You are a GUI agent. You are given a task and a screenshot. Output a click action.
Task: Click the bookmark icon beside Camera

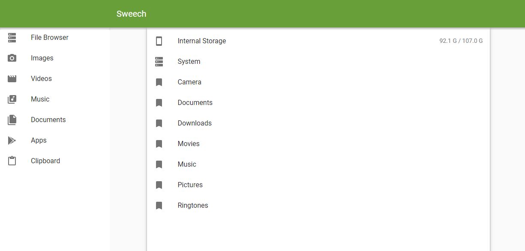pyautogui.click(x=159, y=82)
